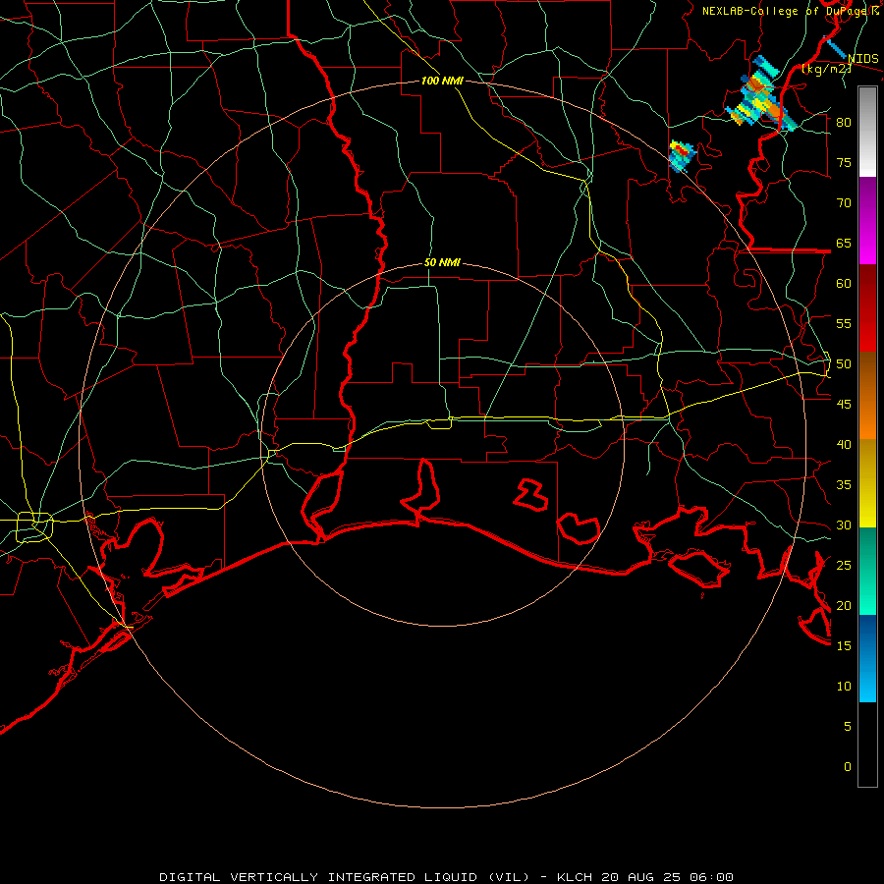Select the green-teal segment of the color scale
This screenshot has width=884, height=884.
(867, 571)
